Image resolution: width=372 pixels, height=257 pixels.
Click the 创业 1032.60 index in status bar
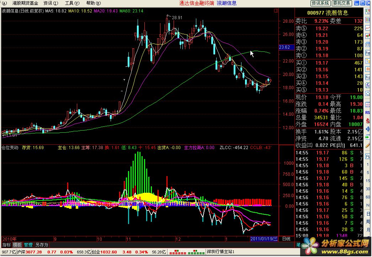(x=104, y=252)
